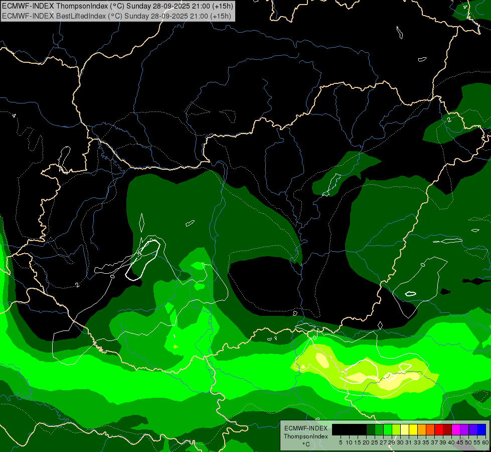491x452 pixels.
Task: Click the legend tick value 25
Action: 375,442
